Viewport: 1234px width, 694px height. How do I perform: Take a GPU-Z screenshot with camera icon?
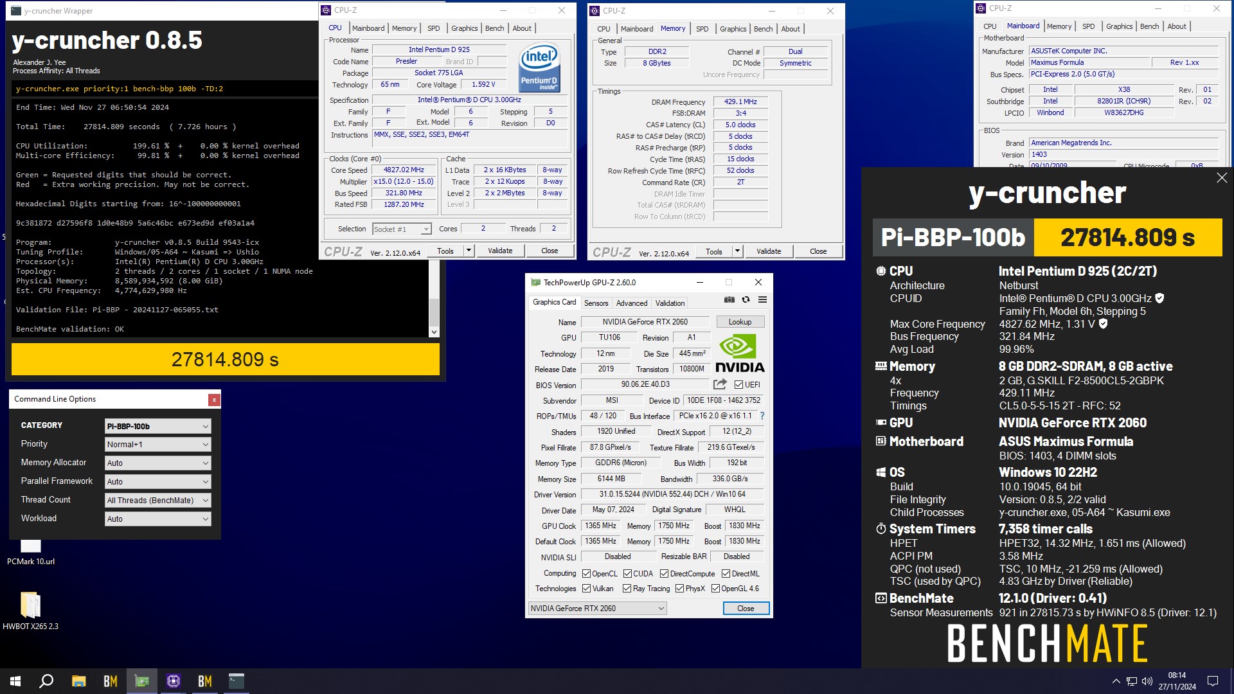tap(729, 299)
